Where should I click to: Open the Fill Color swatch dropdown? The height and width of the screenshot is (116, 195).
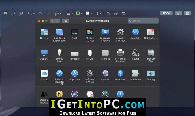89,13
